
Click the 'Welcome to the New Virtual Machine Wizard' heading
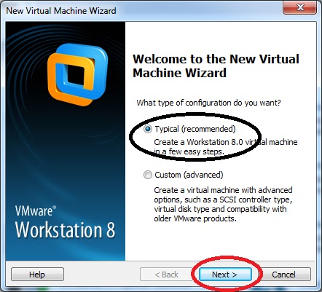tap(216, 66)
